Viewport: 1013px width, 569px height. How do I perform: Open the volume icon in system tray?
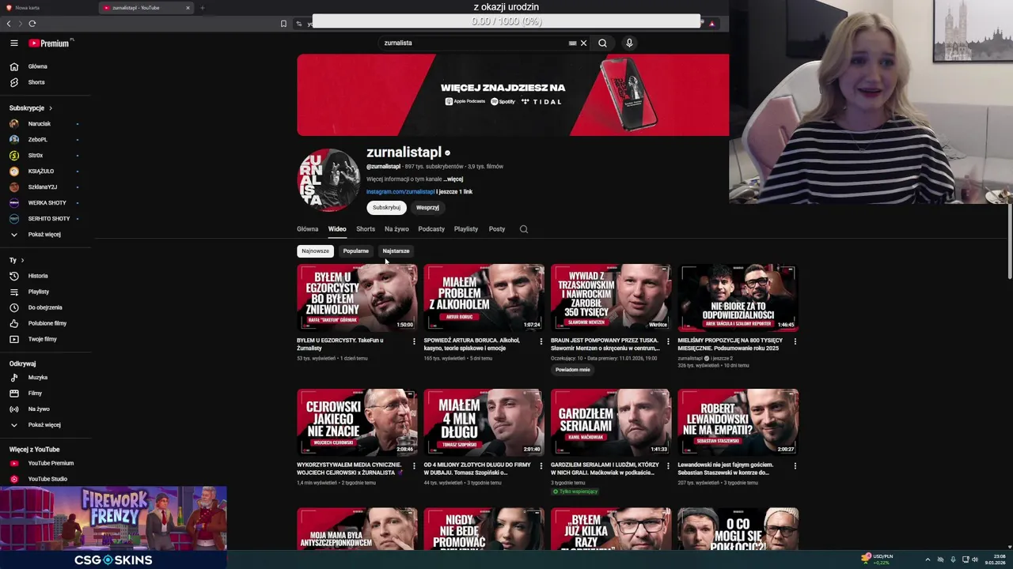tap(975, 560)
